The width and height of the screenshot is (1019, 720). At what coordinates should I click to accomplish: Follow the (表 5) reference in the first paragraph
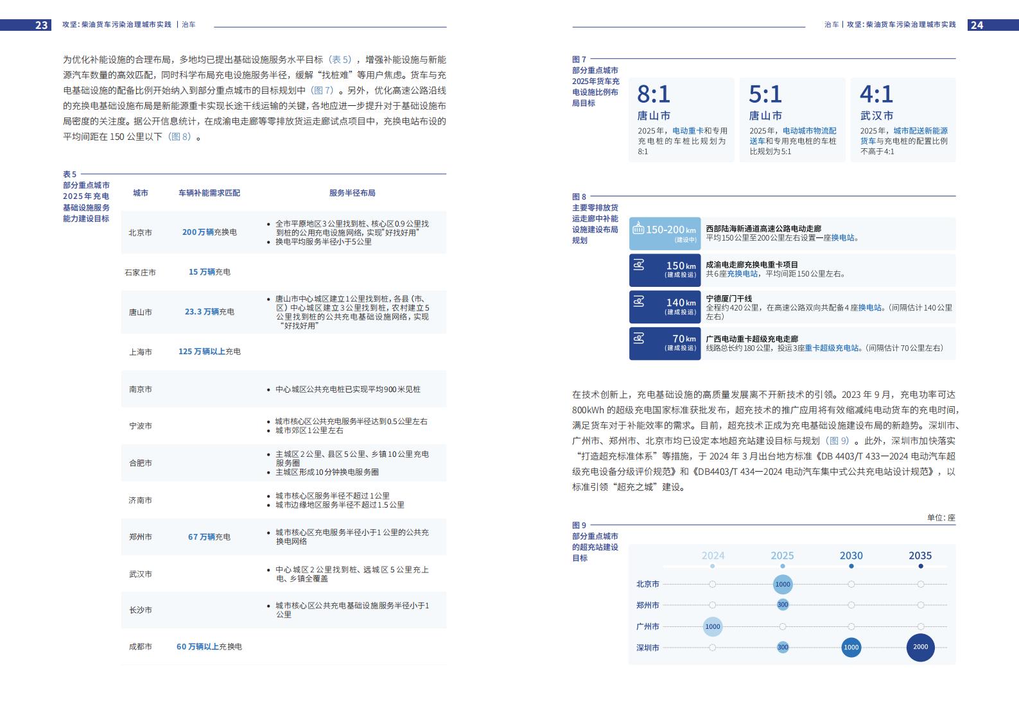(x=340, y=60)
